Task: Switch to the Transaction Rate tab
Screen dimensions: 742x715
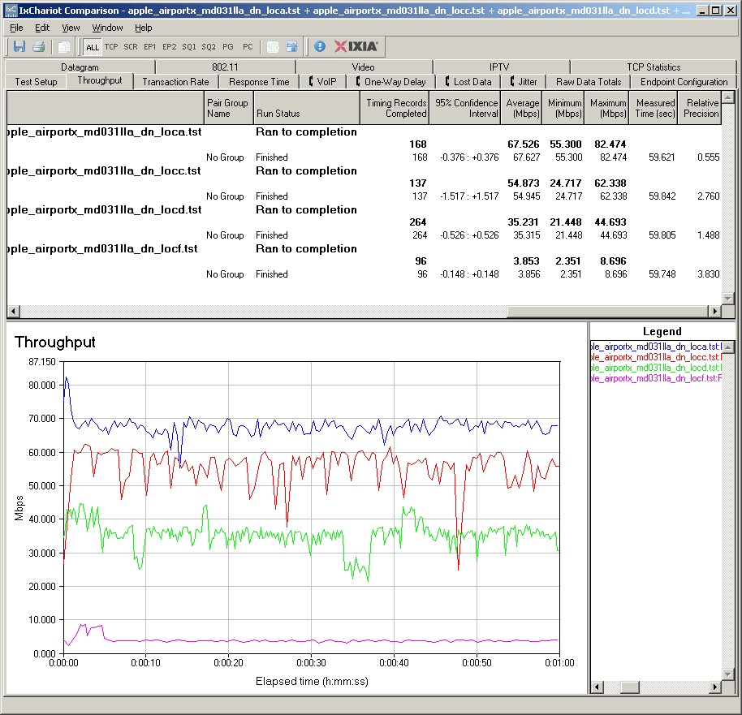Action: [175, 82]
